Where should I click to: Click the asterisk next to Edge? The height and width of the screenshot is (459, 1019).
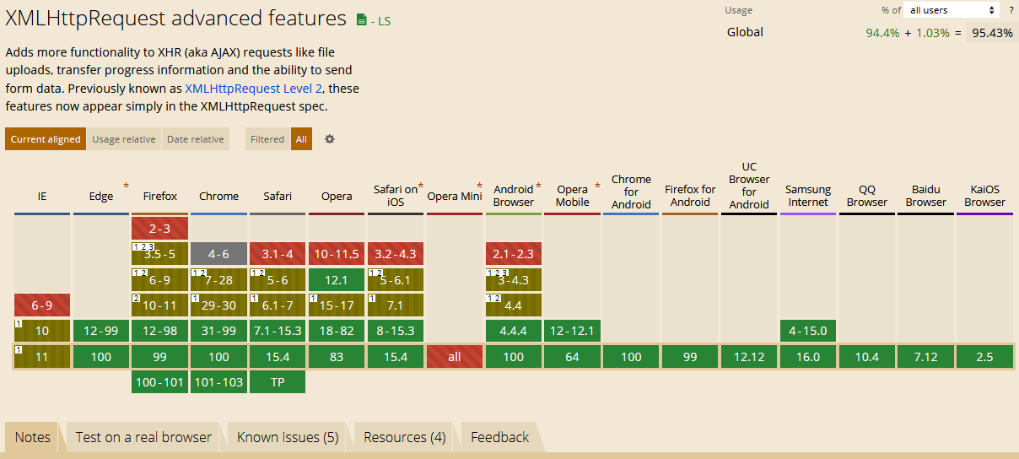[x=127, y=186]
